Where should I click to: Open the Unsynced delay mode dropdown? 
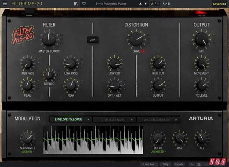(x=158, y=152)
